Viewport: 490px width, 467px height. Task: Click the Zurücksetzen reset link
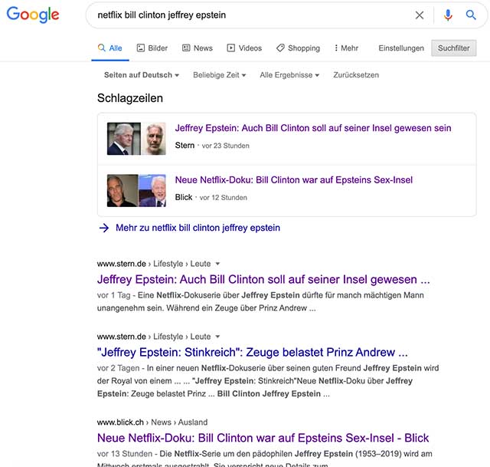356,75
